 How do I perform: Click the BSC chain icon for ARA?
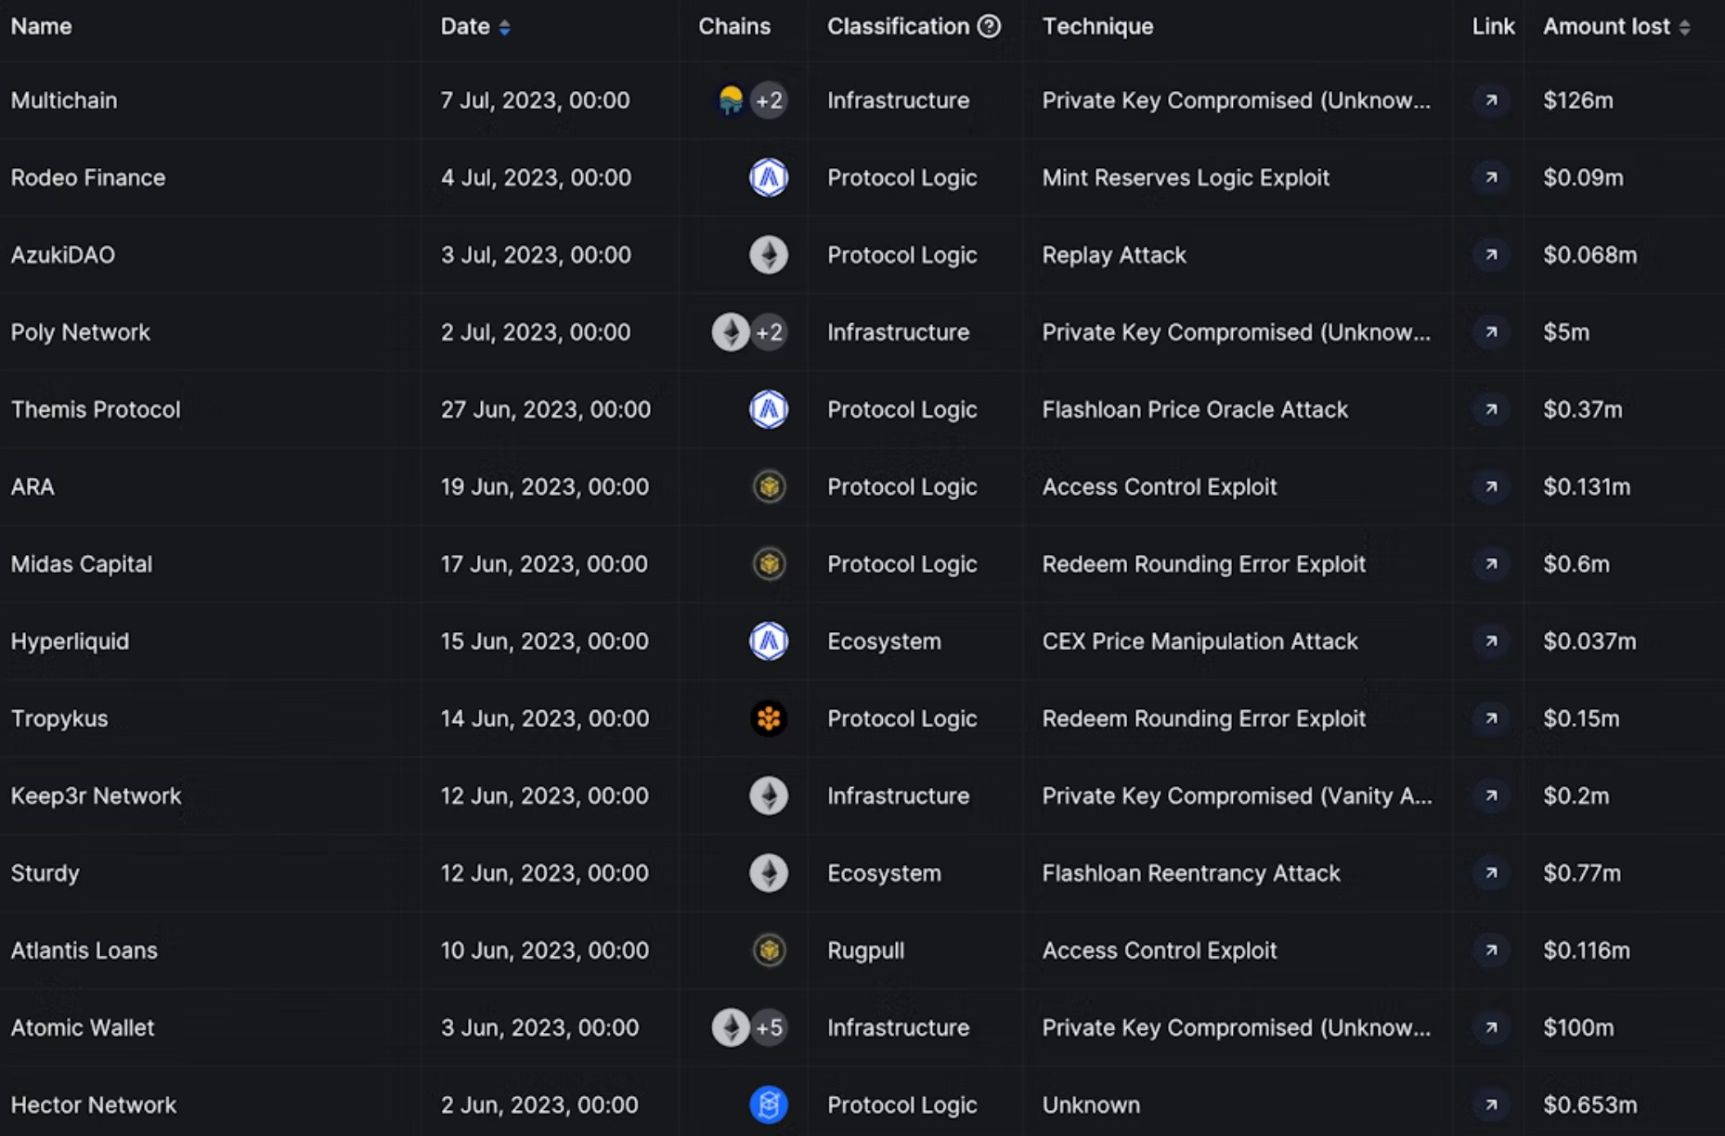[x=769, y=486]
